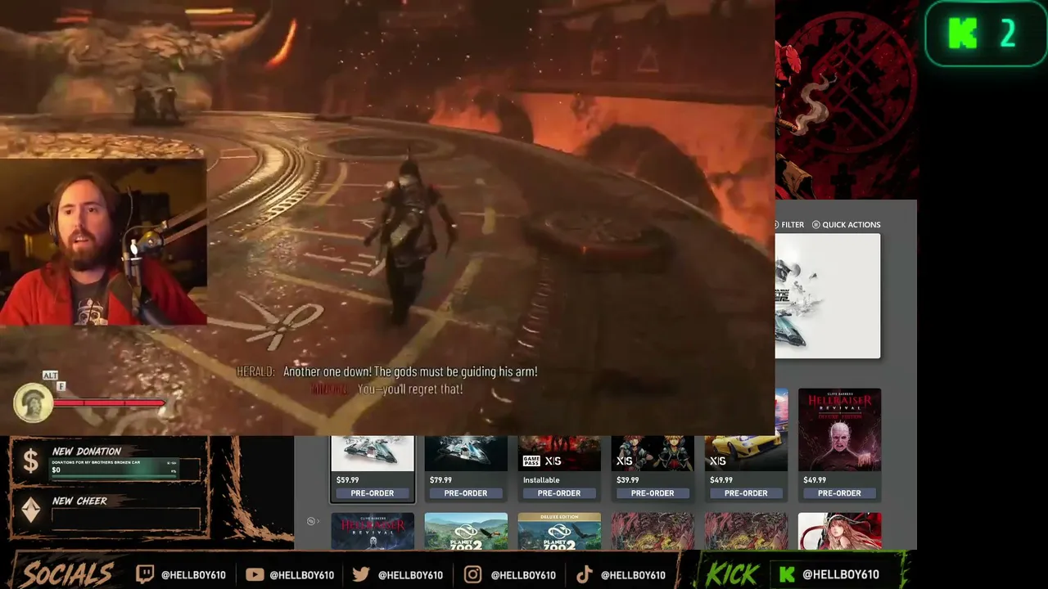Pre-order the $59.99 game
1048x589 pixels.
[x=373, y=493]
